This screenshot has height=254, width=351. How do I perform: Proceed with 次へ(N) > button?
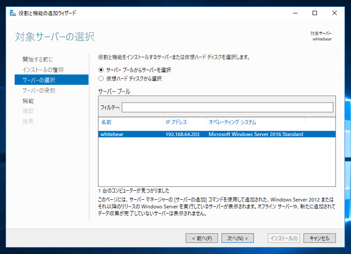pos(238,238)
